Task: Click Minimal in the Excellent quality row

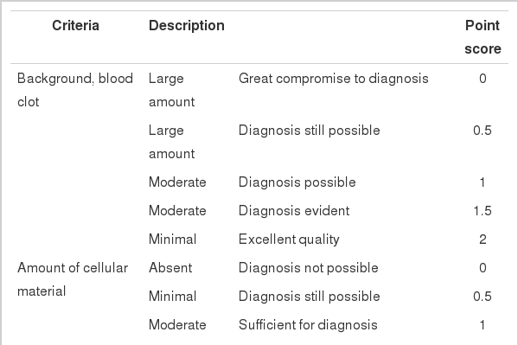Action: 172,240
